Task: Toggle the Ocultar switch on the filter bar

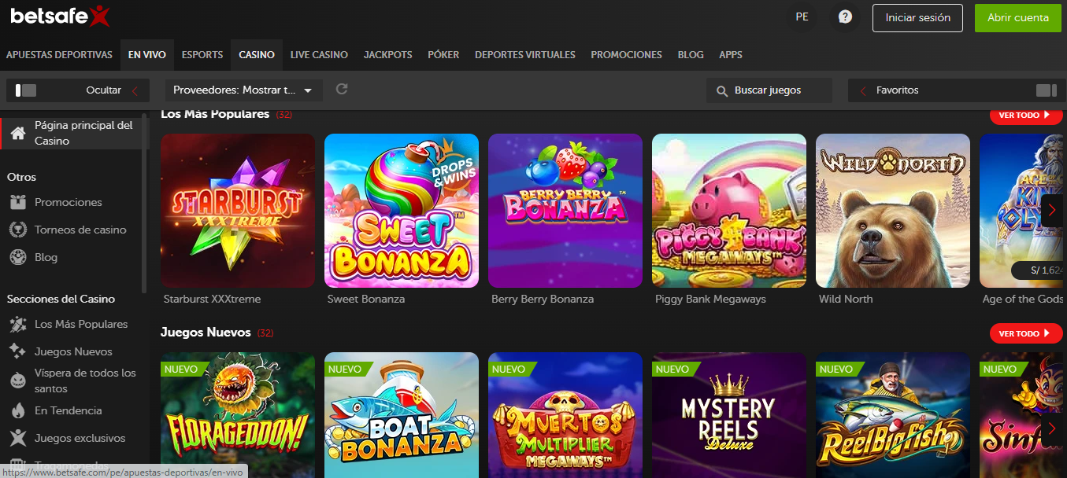Action: coord(24,90)
